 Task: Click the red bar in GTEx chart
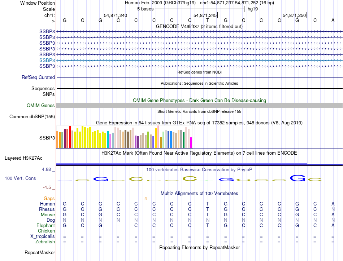70,137
